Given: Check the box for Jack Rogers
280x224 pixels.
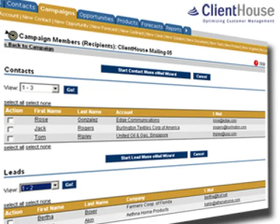Looking at the screenshot, I should [x=10, y=129].
